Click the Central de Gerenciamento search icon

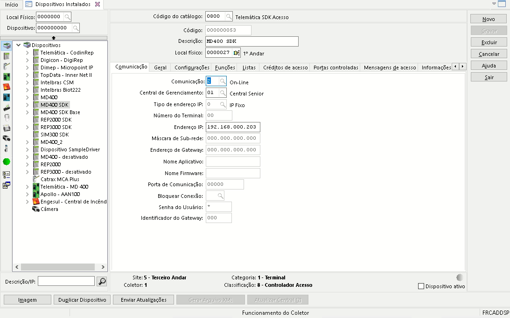pyautogui.click(x=223, y=93)
